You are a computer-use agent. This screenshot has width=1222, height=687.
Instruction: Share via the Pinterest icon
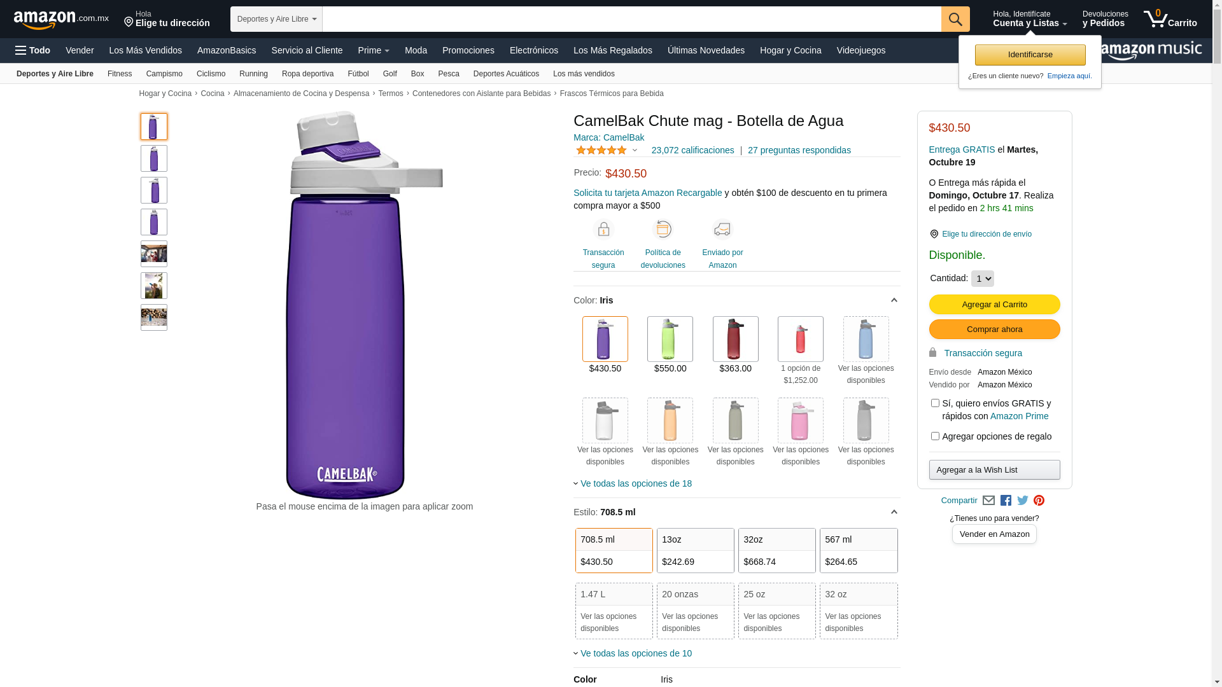tap(1039, 501)
